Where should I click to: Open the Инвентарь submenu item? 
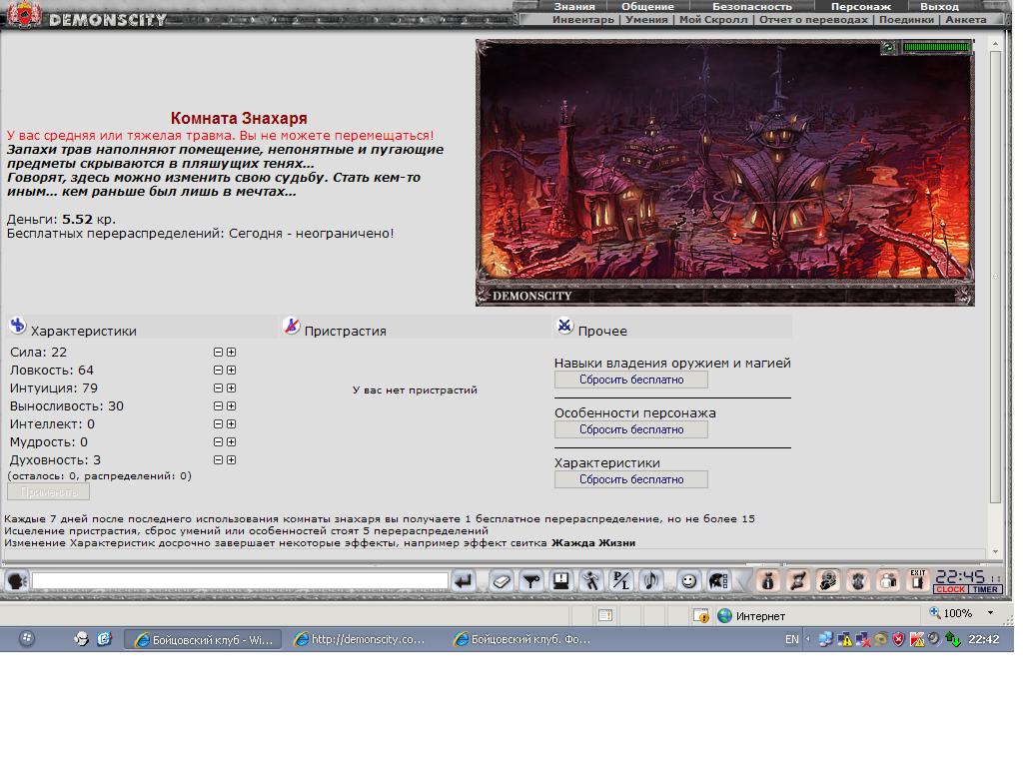[582, 20]
